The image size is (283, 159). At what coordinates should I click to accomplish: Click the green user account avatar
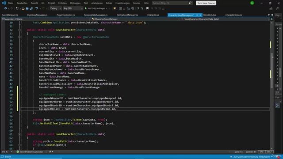(x=252, y=3)
